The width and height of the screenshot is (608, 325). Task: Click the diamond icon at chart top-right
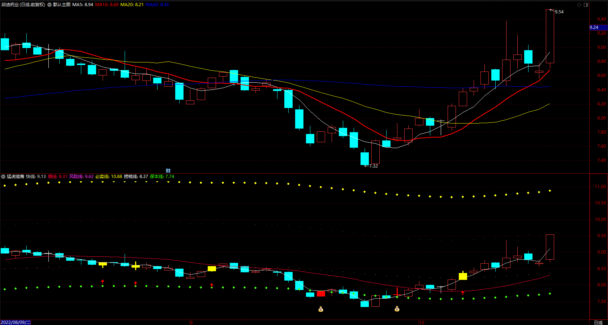[579, 5]
